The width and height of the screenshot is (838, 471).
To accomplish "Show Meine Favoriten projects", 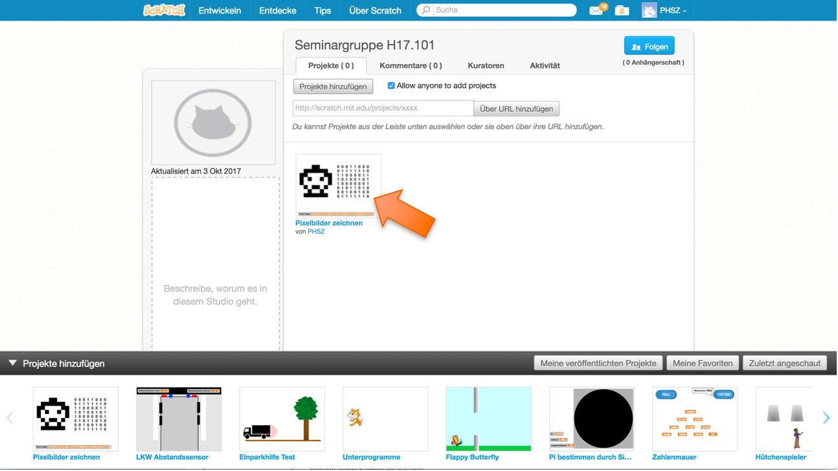I will point(703,364).
